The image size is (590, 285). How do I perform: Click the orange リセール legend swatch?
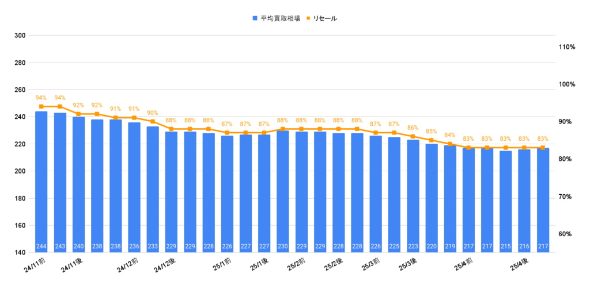point(308,18)
